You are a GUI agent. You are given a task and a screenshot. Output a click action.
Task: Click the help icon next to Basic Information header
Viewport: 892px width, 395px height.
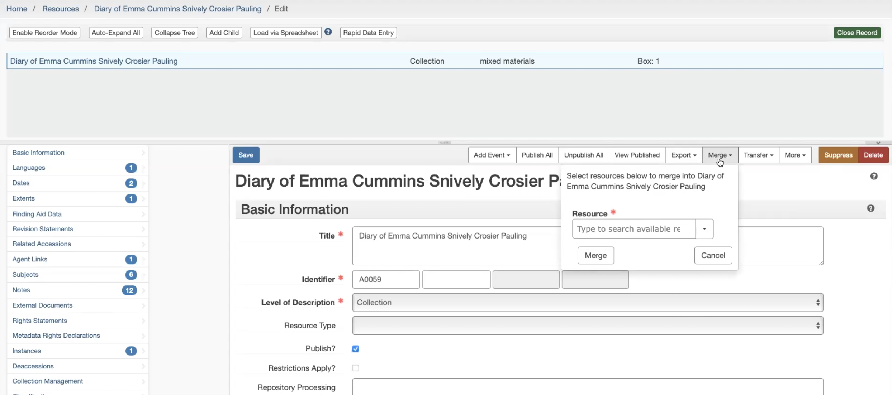[x=871, y=208]
